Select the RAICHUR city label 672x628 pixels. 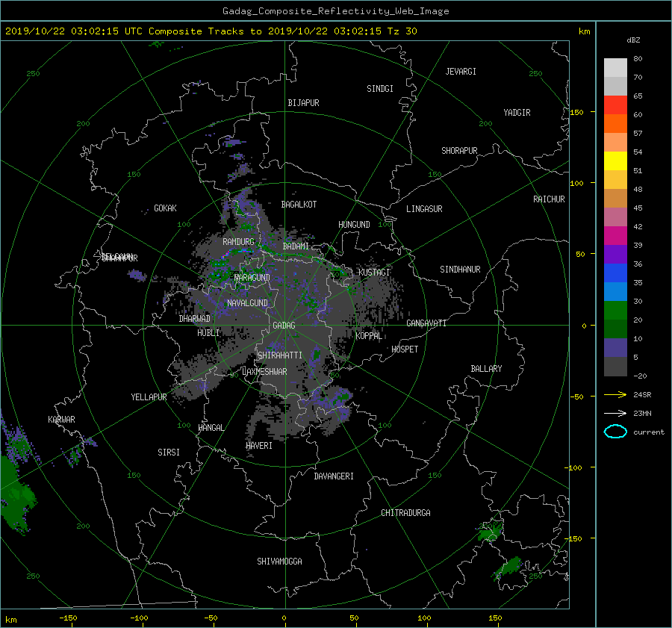[549, 199]
